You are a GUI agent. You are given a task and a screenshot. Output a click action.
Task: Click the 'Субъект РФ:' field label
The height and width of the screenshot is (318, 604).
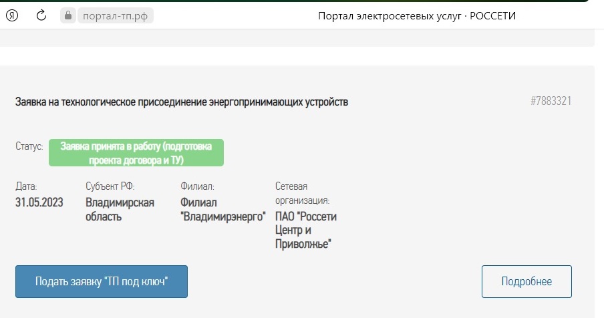coord(110,186)
